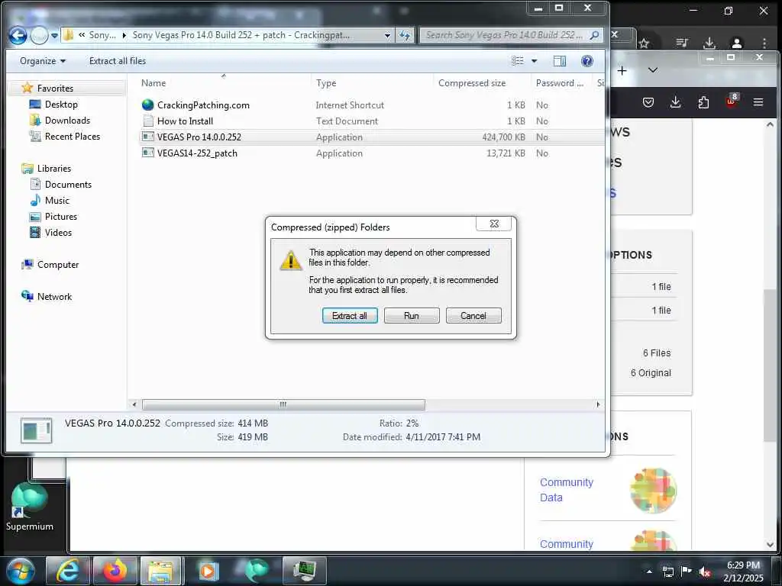Click the scroll right arrow in file list
The width and height of the screenshot is (782, 586).
(x=598, y=404)
